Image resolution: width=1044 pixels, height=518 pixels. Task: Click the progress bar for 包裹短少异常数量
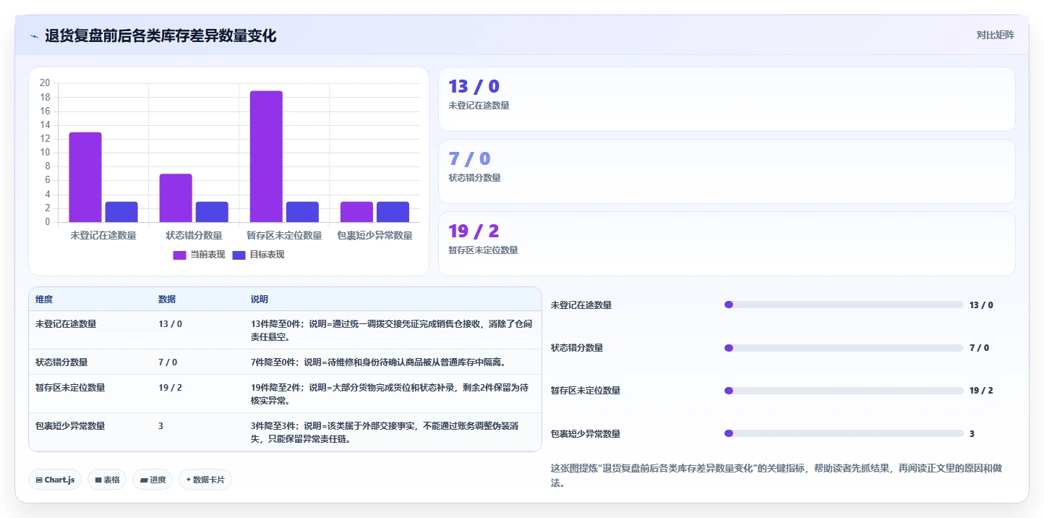844,433
